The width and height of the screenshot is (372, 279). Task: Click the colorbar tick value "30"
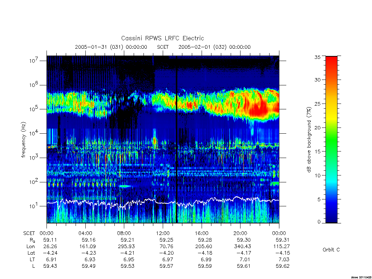pyautogui.click(x=317, y=80)
